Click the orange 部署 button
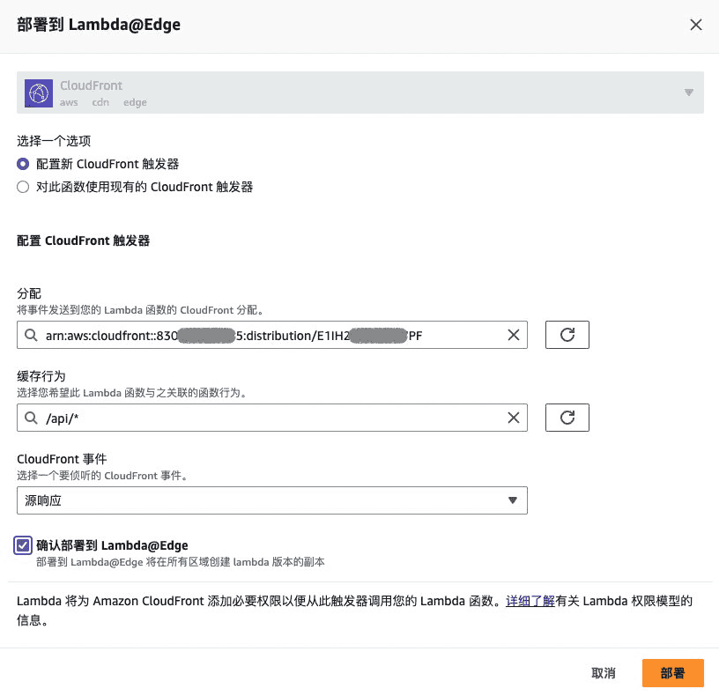 [672, 673]
